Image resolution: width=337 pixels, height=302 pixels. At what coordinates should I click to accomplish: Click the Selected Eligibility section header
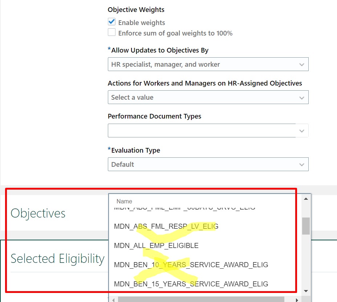(x=57, y=258)
